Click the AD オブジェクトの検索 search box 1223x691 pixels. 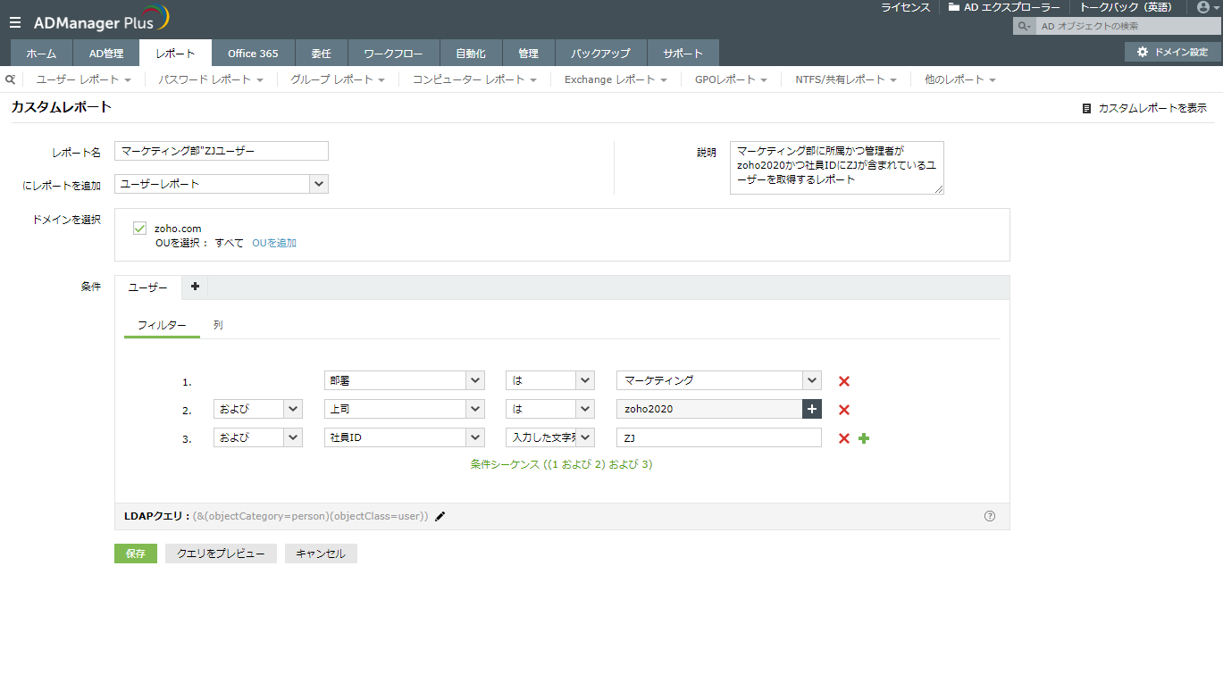[x=1128, y=27]
